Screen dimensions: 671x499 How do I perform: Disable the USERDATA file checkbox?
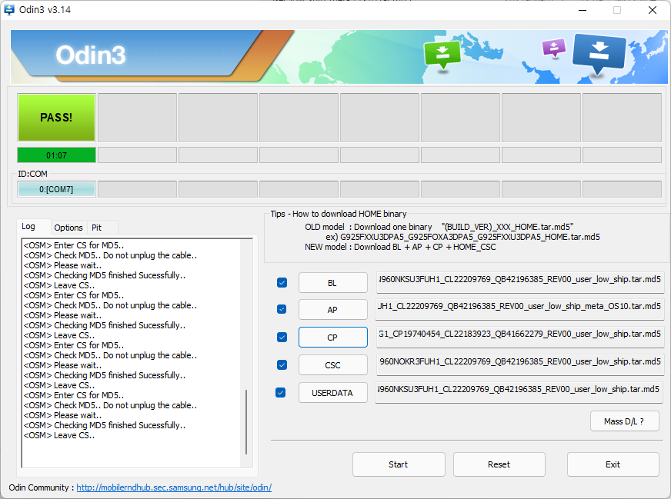coord(281,393)
